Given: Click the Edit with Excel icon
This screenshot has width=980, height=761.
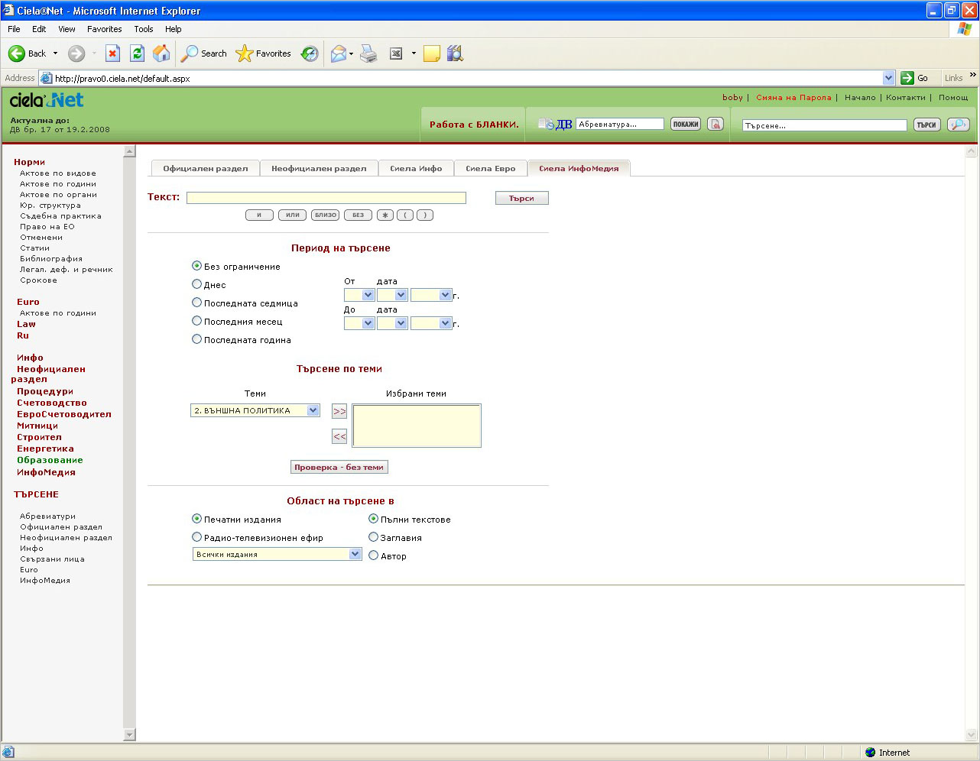Looking at the screenshot, I should pyautogui.click(x=396, y=53).
